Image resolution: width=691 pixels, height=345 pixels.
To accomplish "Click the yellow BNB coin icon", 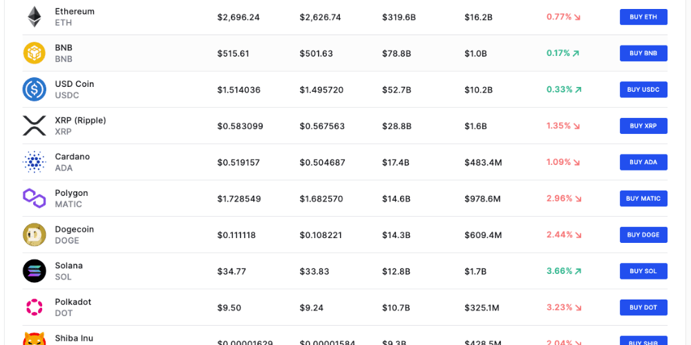I will (34, 53).
